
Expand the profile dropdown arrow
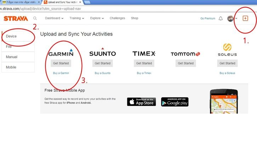(236, 18)
